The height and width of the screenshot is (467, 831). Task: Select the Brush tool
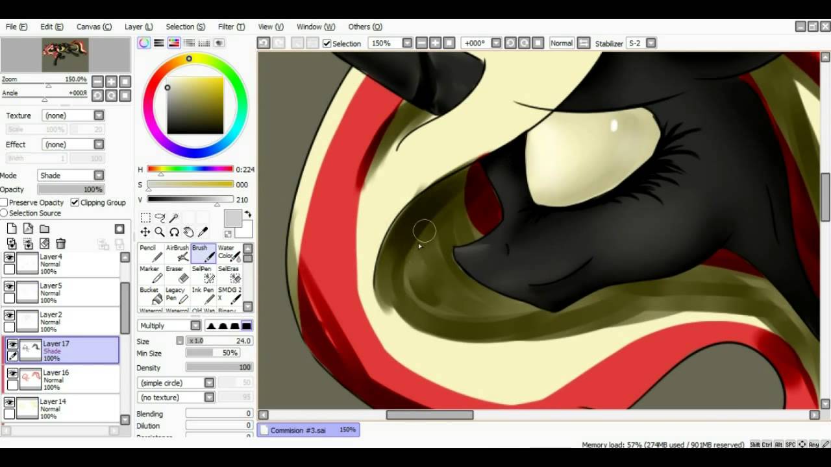pyautogui.click(x=203, y=253)
